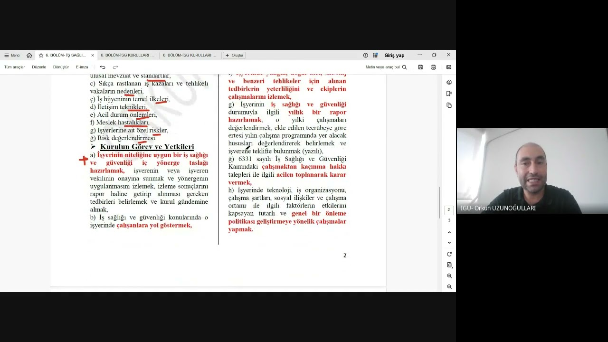Minimize the Acrobat window
The image size is (608, 342).
coord(419,55)
